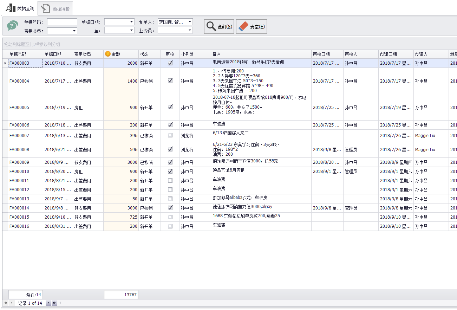Toggle 审核 checkbox for FA000008

(x=170, y=149)
